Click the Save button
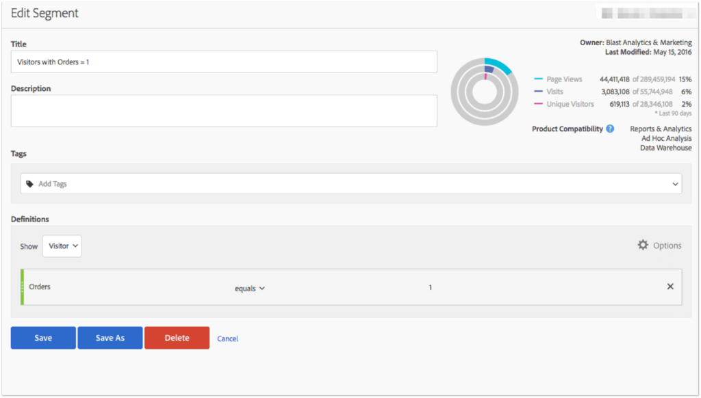This screenshot has width=701, height=398. click(43, 338)
